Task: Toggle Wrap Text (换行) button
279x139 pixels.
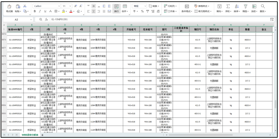Action: (117, 8)
